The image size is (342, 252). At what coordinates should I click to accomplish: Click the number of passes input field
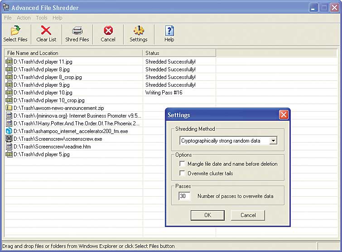(x=184, y=196)
